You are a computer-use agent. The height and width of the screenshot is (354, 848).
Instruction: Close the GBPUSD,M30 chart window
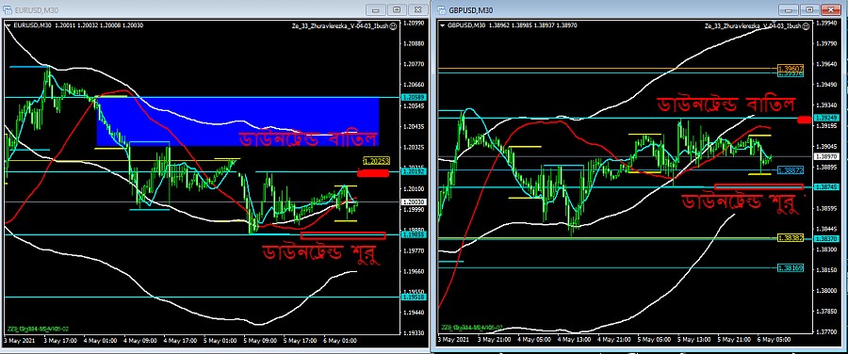click(x=829, y=9)
